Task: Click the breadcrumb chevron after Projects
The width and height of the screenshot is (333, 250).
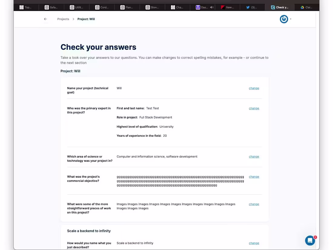Action: point(73,19)
